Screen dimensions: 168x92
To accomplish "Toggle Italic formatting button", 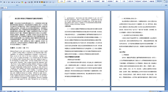I will (7, 2).
